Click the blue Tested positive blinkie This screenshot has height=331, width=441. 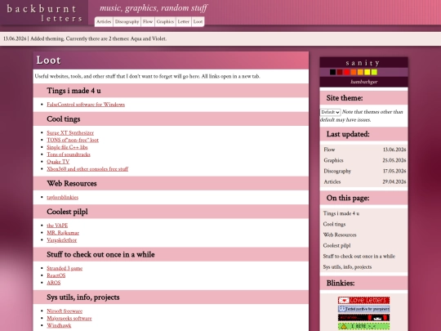(x=363, y=309)
